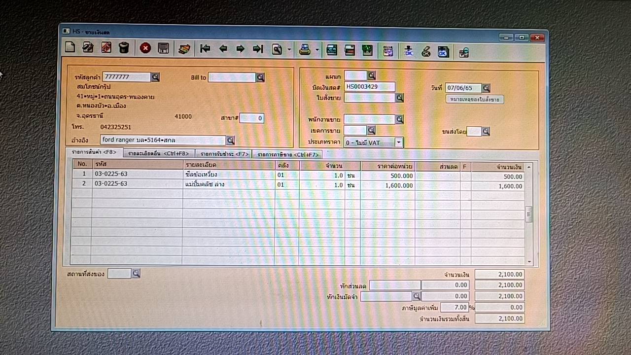Click the customer code field 7777777
631x355 pixels.
click(127, 77)
